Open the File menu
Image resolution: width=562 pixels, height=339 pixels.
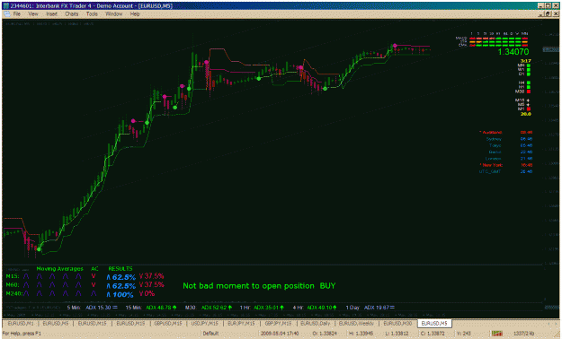(x=17, y=14)
